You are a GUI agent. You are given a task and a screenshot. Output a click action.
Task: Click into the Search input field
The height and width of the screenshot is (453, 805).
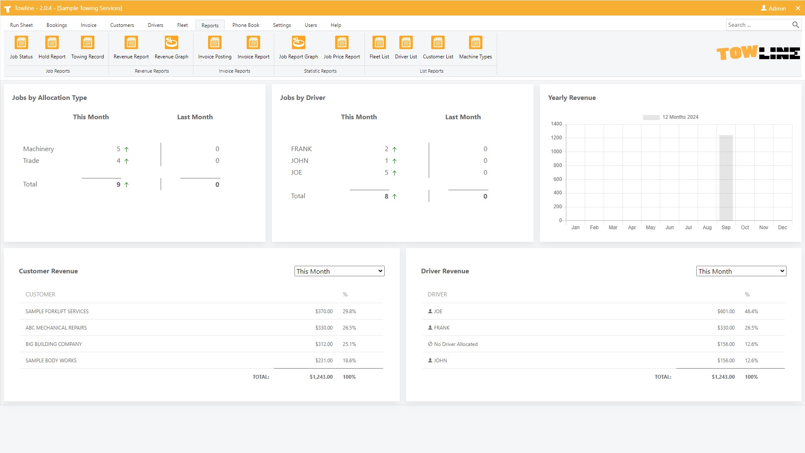point(757,25)
